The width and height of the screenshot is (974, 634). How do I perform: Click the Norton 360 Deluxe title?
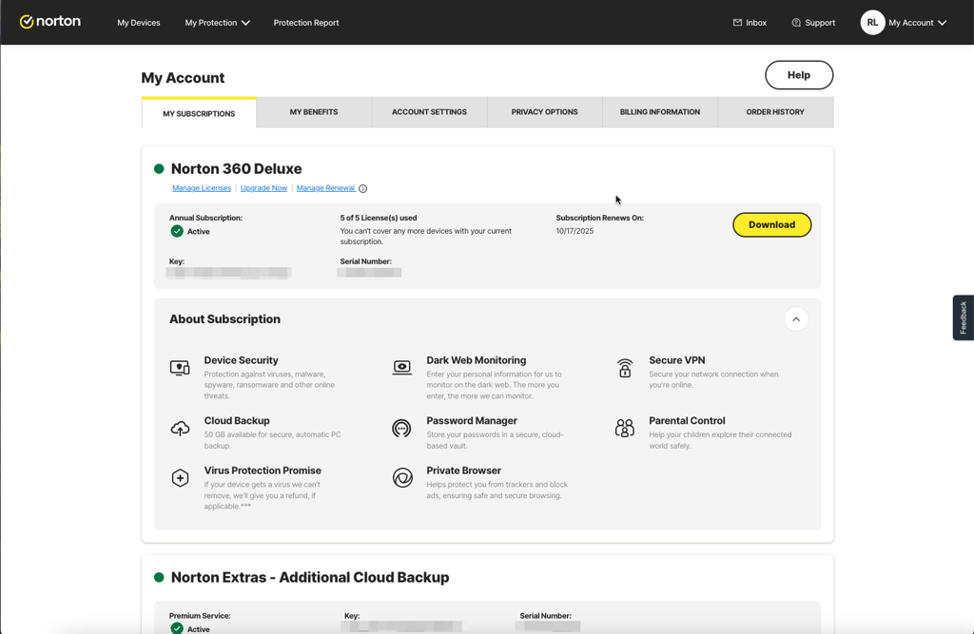click(x=236, y=169)
